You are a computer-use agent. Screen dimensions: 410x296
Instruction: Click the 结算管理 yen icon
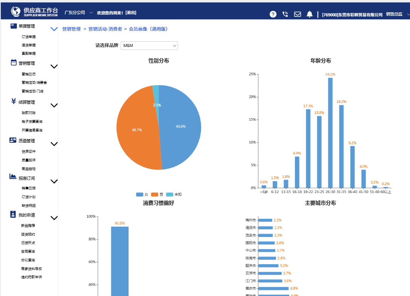14,101
